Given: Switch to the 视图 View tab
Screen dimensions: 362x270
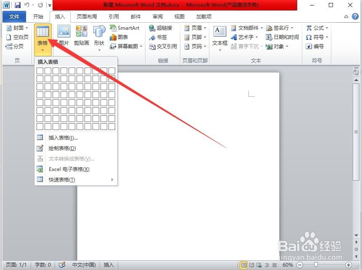Looking at the screenshot, I should pos(179,17).
